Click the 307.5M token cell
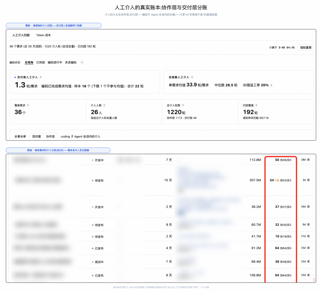 coord(255,180)
